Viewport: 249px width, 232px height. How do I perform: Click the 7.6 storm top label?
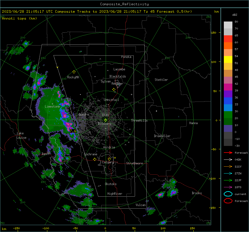pyautogui.click(x=73, y=131)
